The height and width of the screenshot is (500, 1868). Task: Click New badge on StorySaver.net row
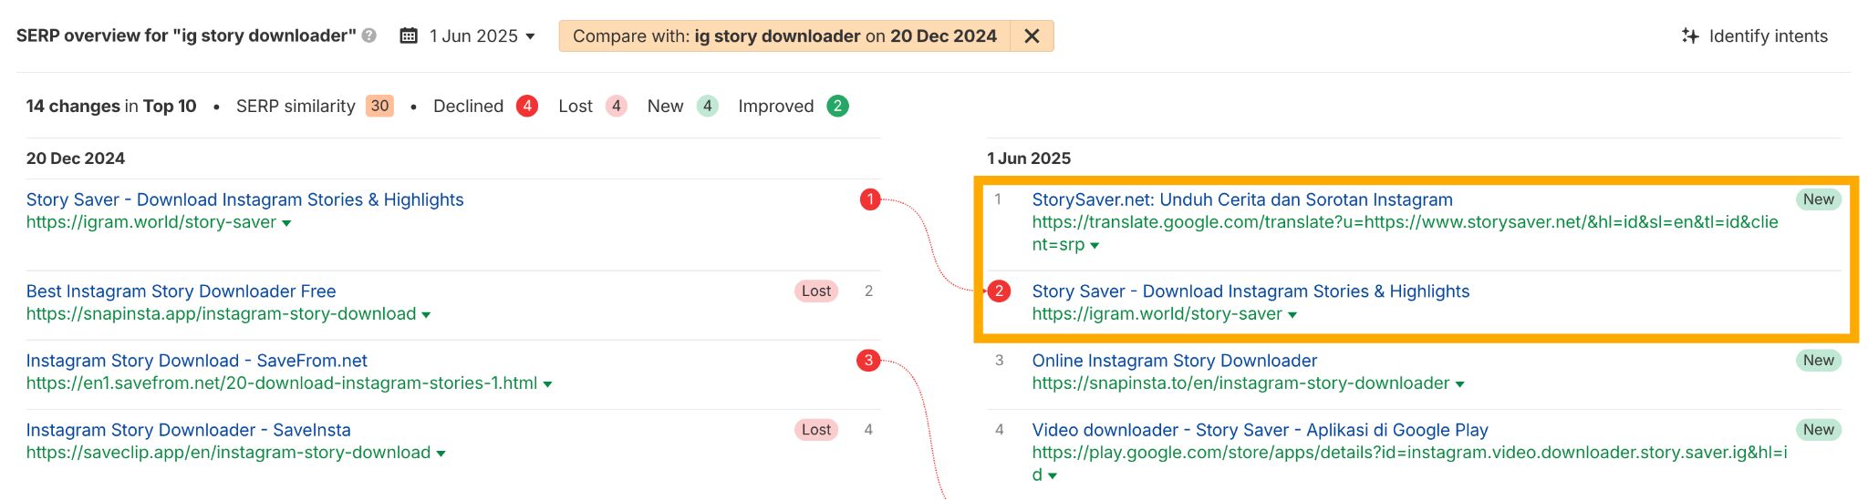[x=1818, y=199]
